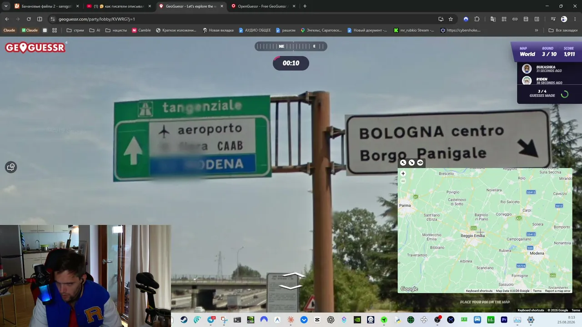The width and height of the screenshot is (582, 327).
Task: Open Settings gear in the taskbar
Action: pos(531,320)
